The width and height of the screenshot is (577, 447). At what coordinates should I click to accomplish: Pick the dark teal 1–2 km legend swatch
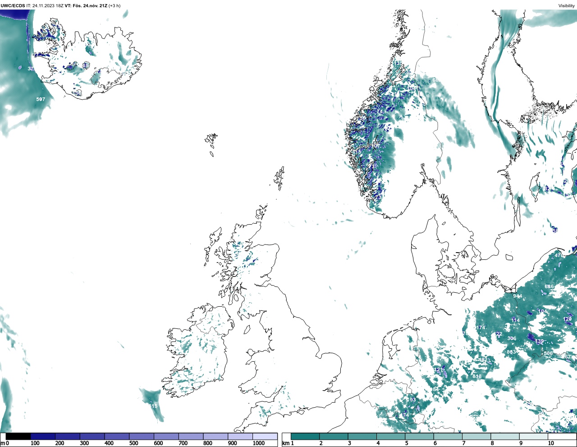click(305, 437)
